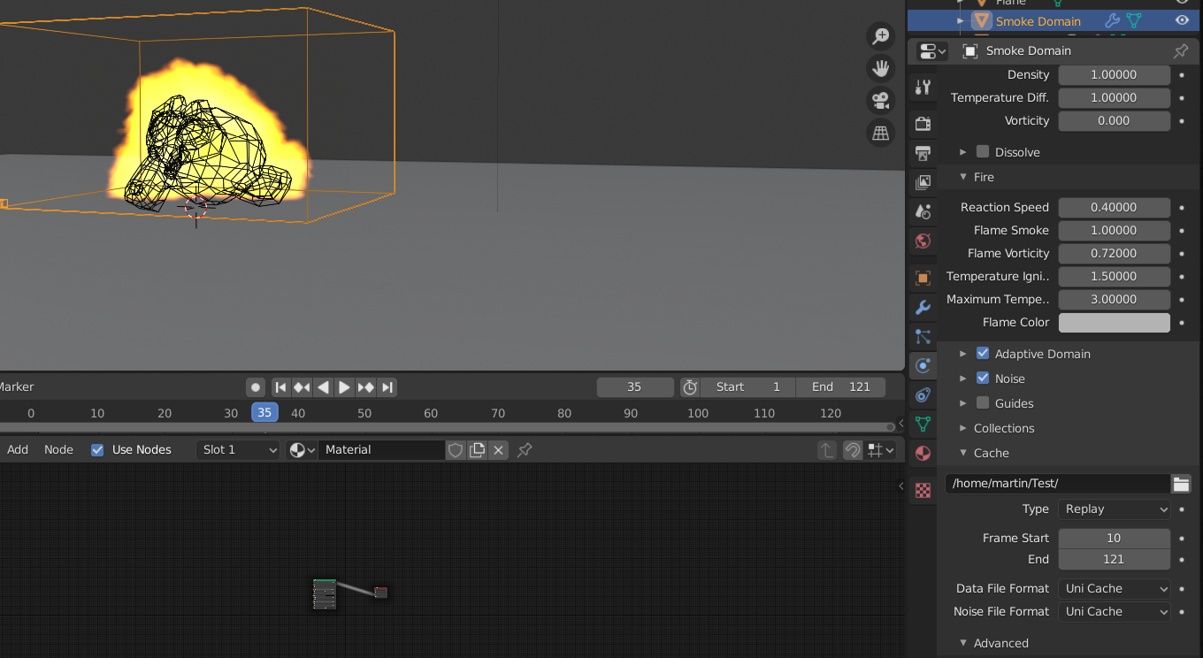
Task: Click the jump-to-end playback button
Action: click(x=387, y=386)
